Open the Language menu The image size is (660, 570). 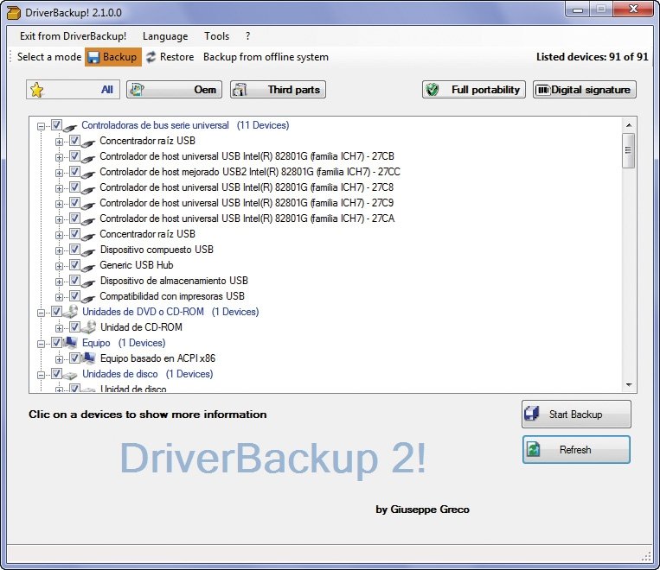165,36
